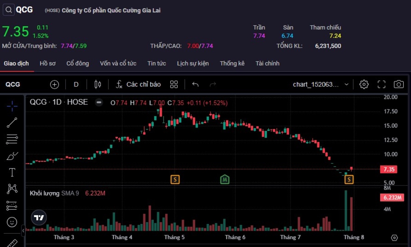Open Các chỉ báo indicators button
Viewport: 411px width, 247px height.
(138, 84)
